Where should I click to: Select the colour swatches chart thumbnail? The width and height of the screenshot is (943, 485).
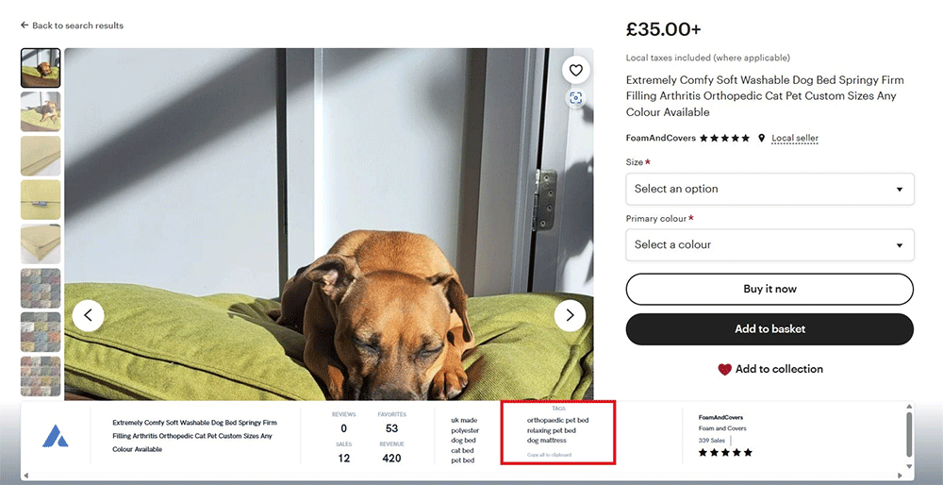[x=41, y=288]
